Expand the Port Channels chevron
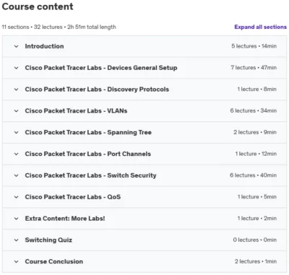This screenshot has height=275, width=289. click(x=16, y=154)
